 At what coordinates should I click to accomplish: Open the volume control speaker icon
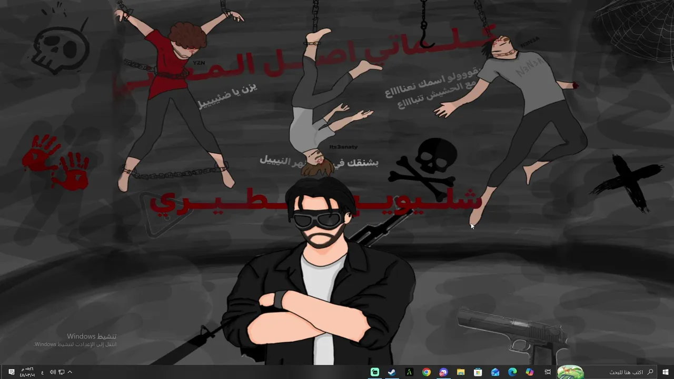pyautogui.click(x=53, y=372)
